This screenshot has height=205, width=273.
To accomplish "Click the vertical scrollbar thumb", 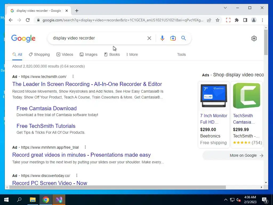I will [x=266, y=42].
